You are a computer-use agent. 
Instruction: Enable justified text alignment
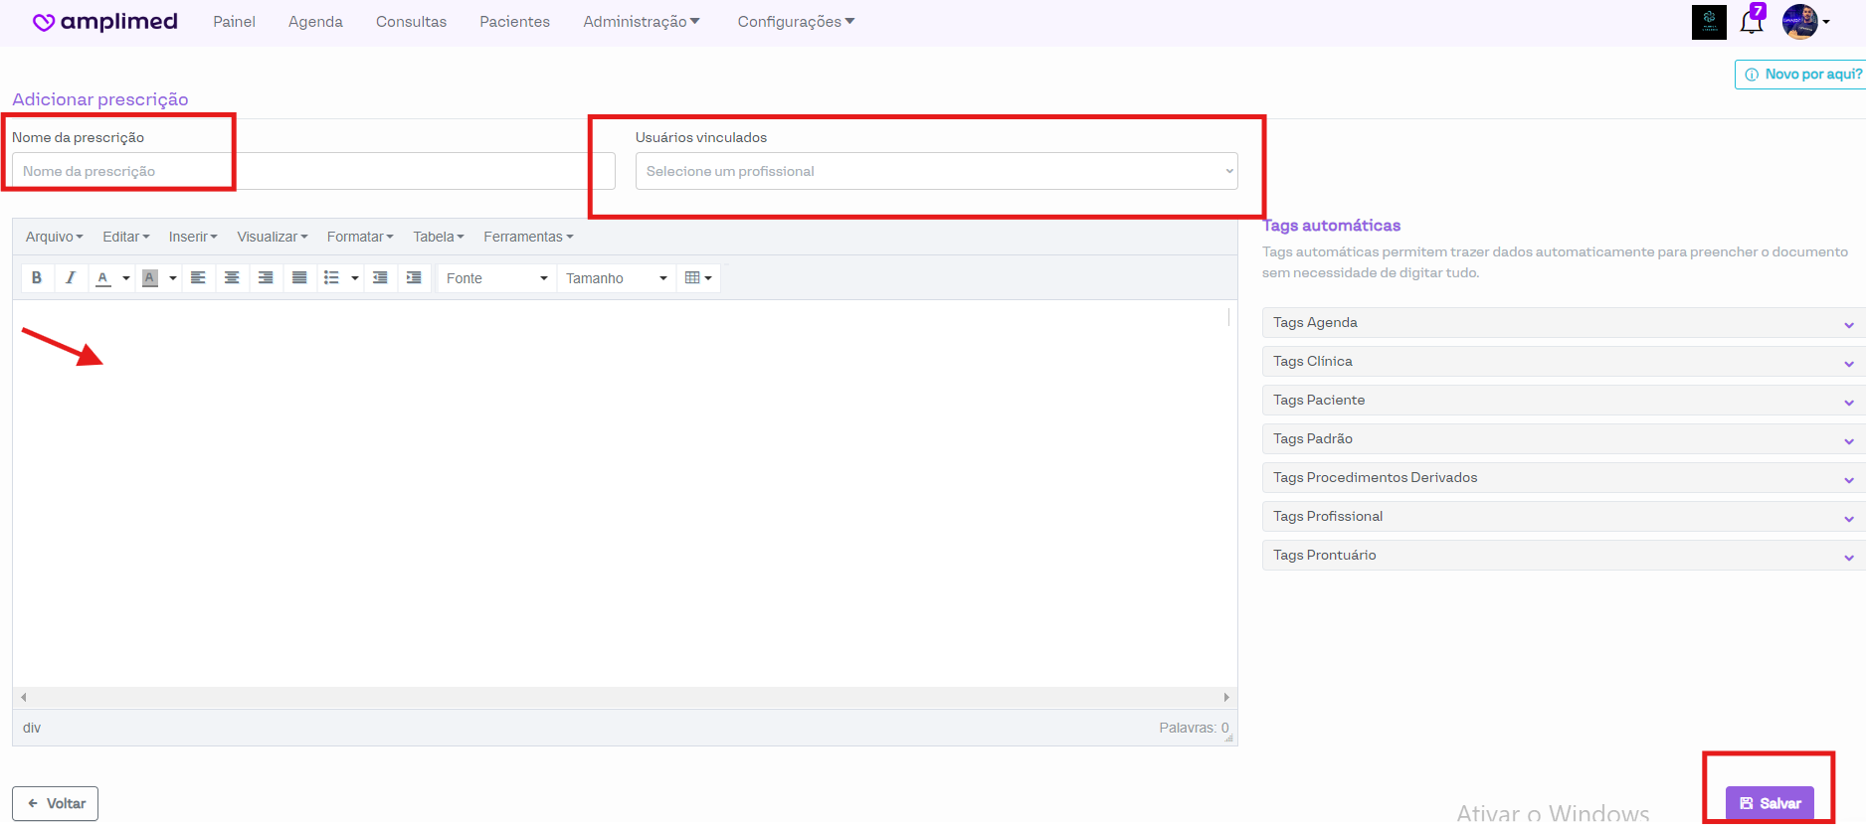pyautogui.click(x=299, y=278)
